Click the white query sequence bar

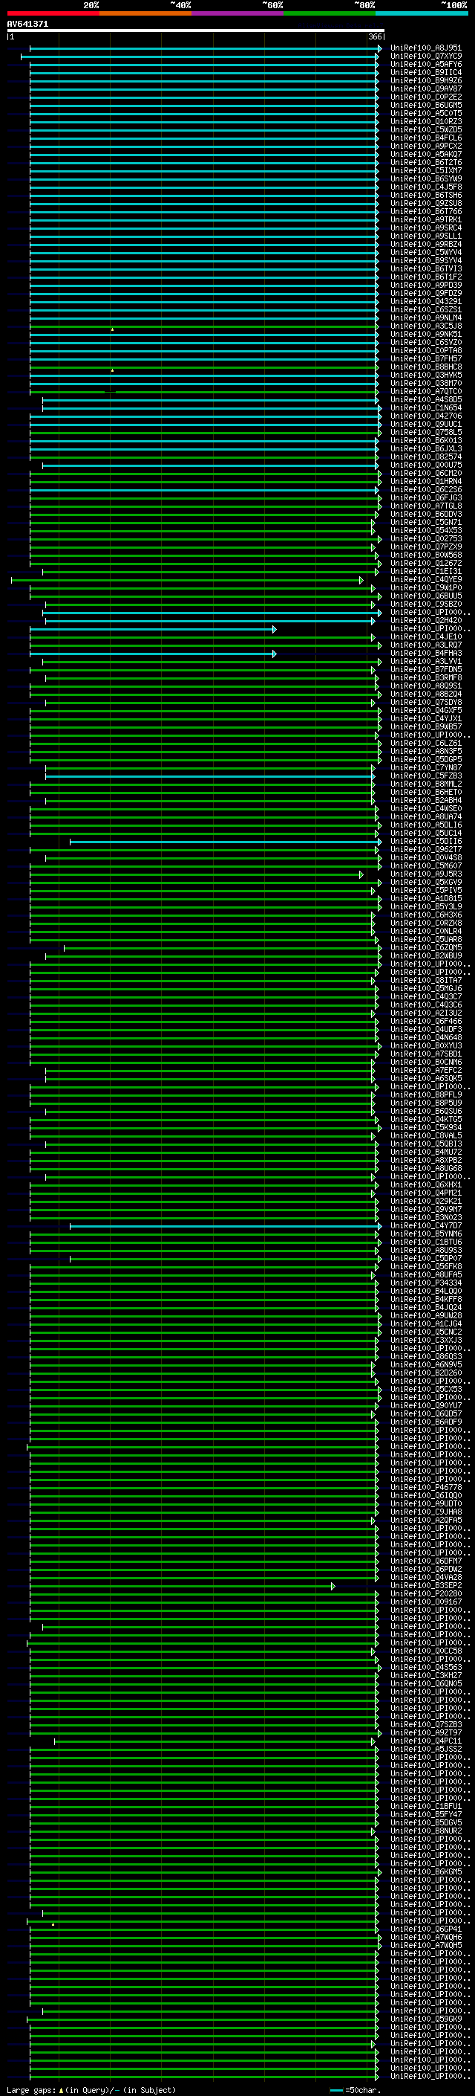pyautogui.click(x=196, y=31)
